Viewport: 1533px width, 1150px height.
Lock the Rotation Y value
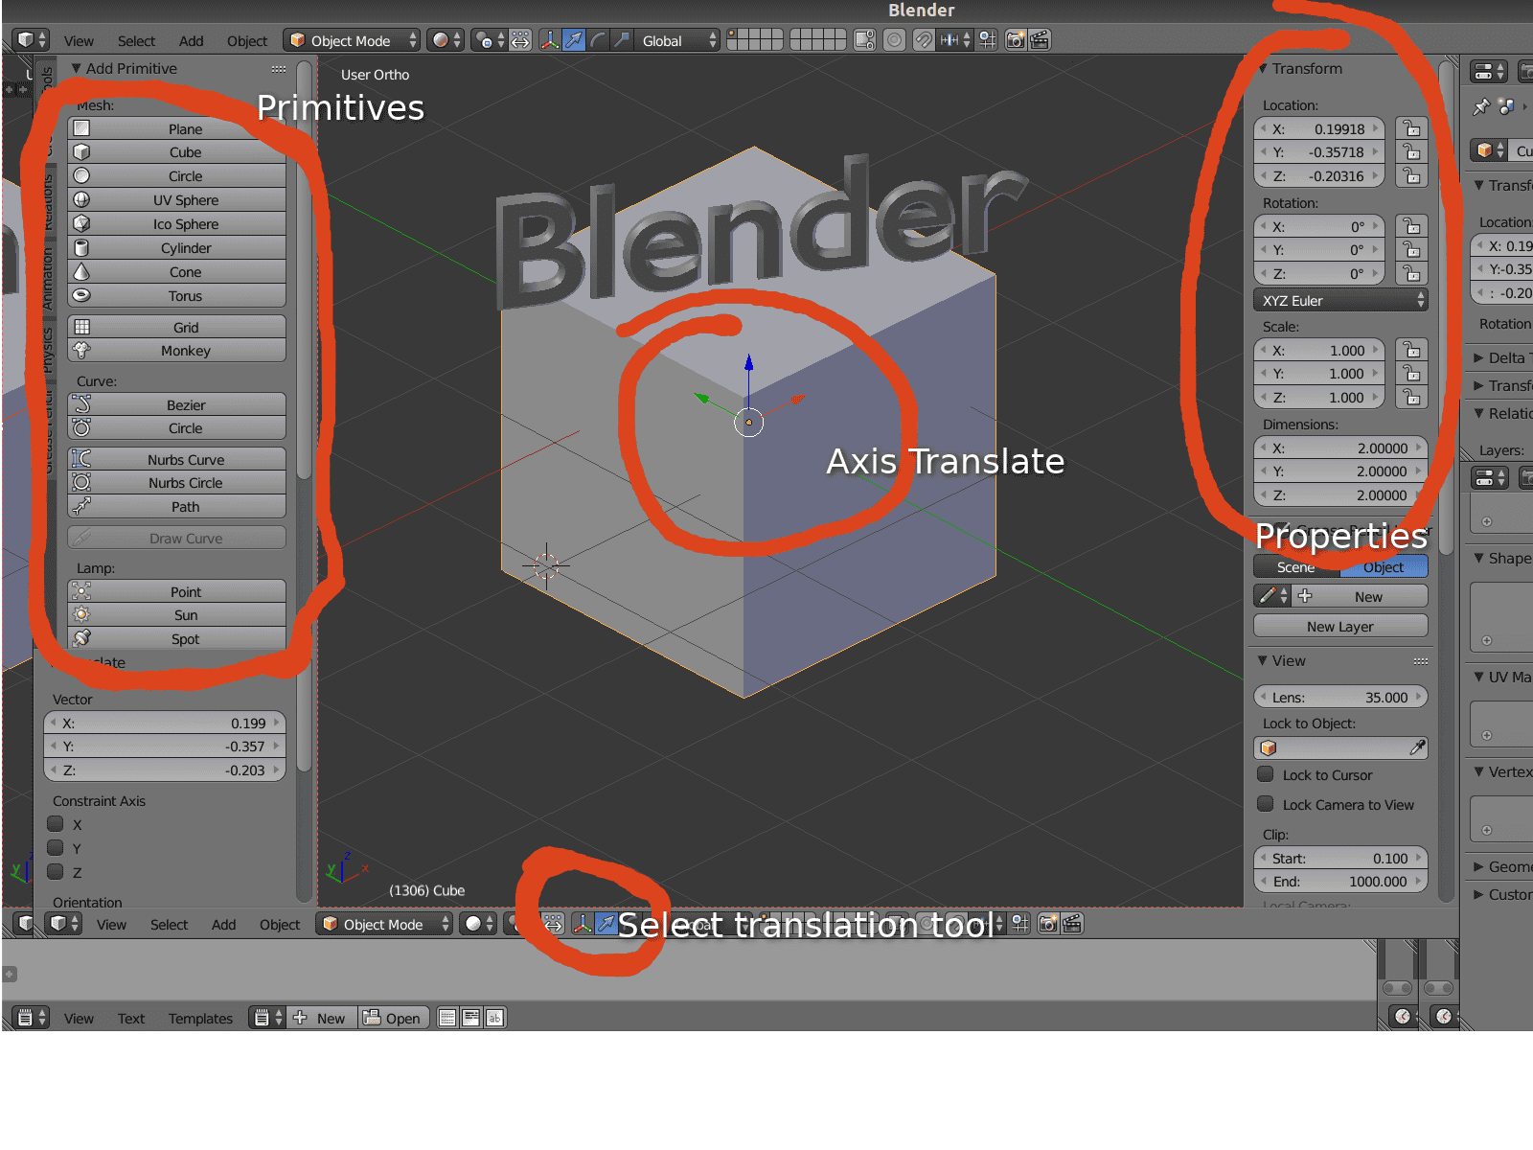coord(1412,250)
